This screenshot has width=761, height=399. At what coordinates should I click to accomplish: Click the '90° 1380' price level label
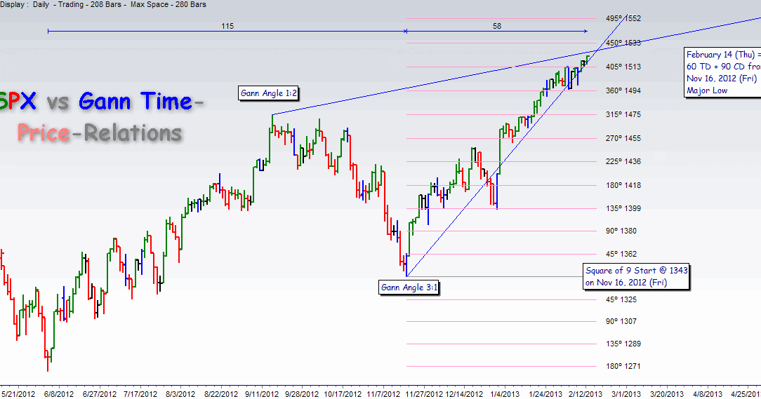(621, 231)
